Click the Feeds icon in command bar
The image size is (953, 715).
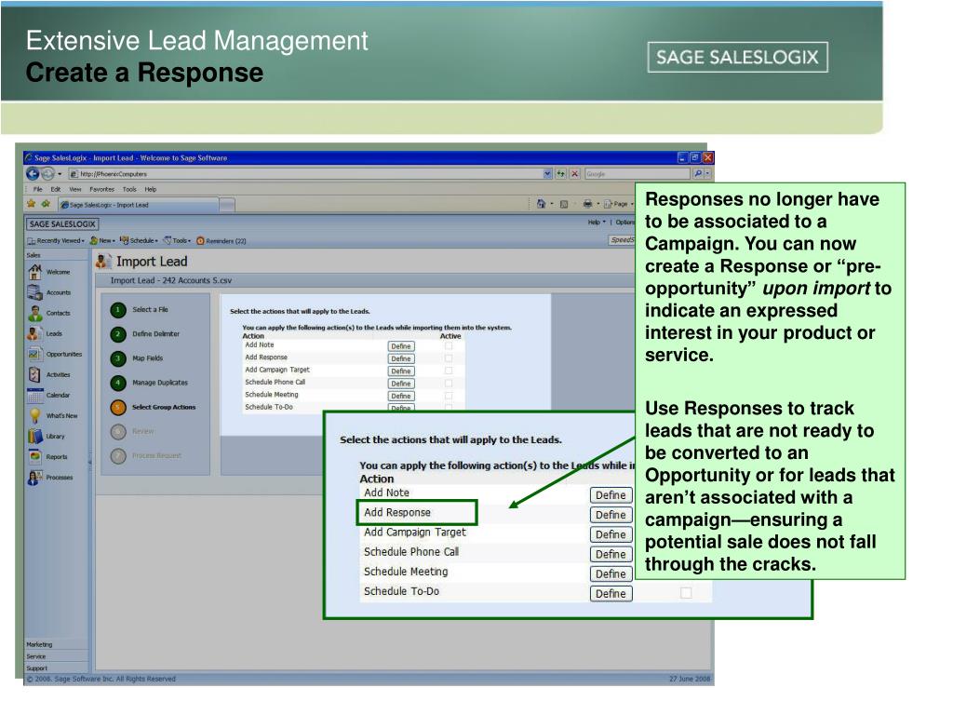click(564, 204)
